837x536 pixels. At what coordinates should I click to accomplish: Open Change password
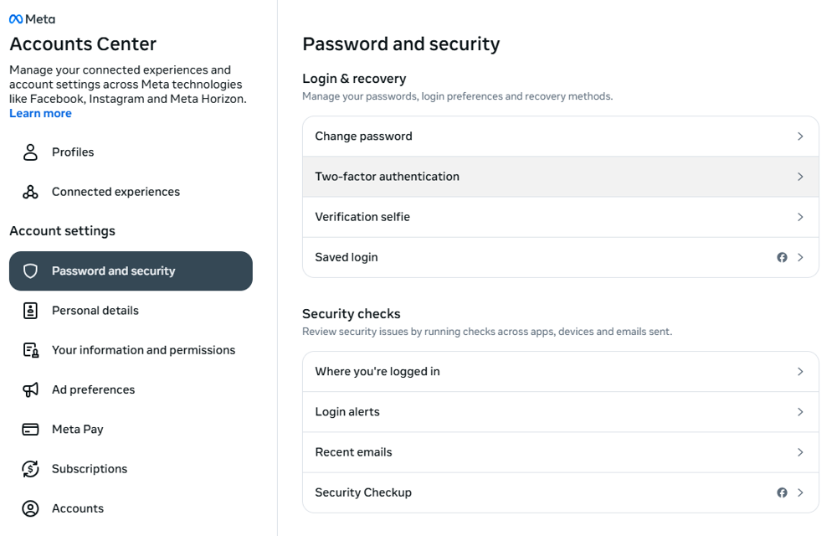560,136
